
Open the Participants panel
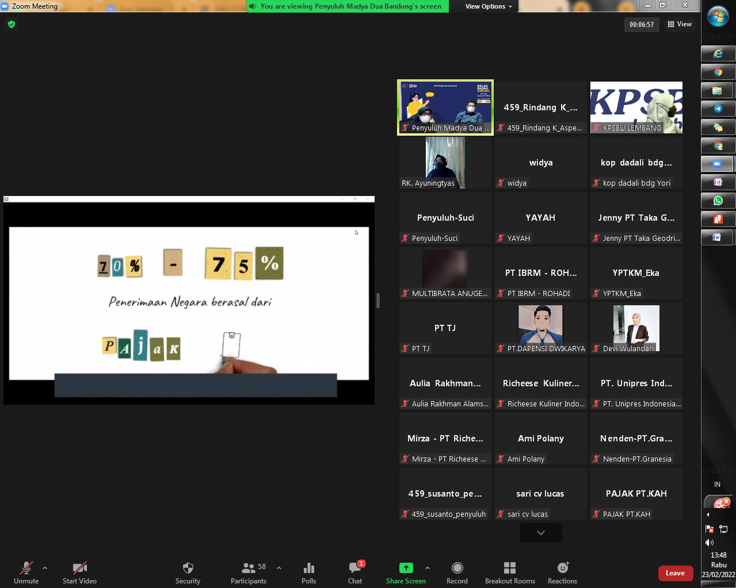(x=249, y=568)
